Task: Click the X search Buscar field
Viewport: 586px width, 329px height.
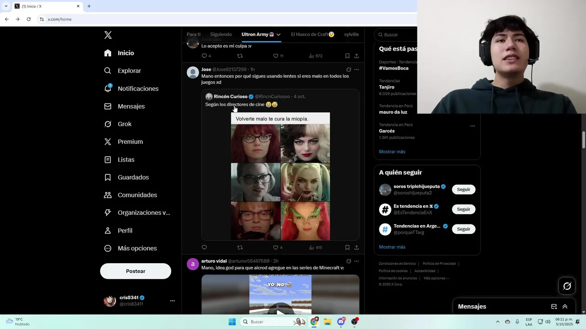Action: click(396, 35)
